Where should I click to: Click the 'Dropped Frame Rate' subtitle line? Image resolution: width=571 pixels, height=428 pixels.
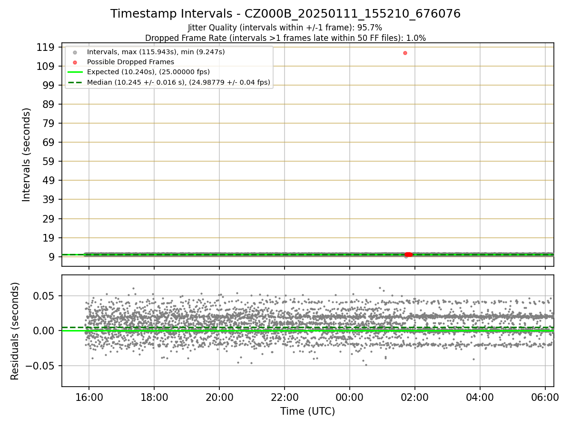pos(285,38)
